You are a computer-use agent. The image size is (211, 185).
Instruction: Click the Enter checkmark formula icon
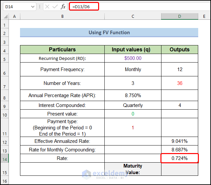[x=55, y=7]
